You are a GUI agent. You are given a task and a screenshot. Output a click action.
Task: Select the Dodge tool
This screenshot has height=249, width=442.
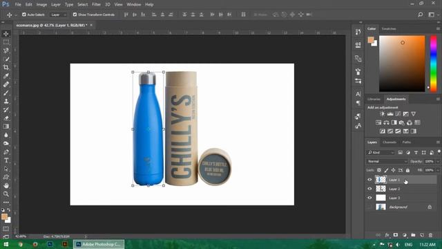tap(6, 143)
